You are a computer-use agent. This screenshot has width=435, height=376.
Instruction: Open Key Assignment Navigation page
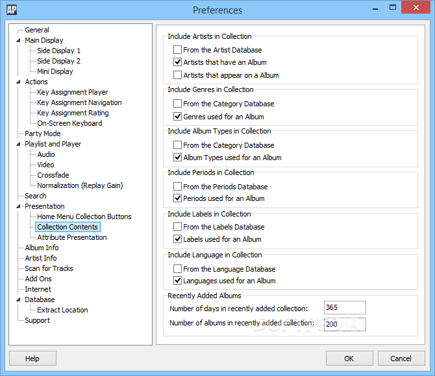[x=79, y=102]
